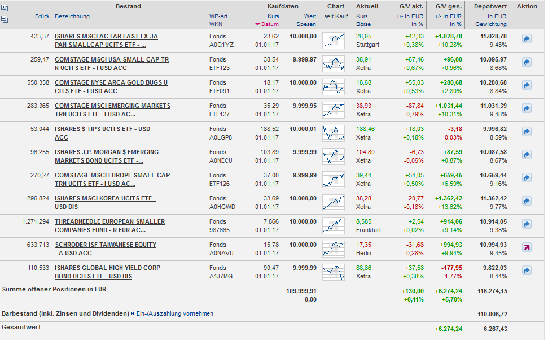Click purple action icon for Schroder ISF Taiwanese Equity
Viewport: 548px width, 340px height.
tap(527, 247)
